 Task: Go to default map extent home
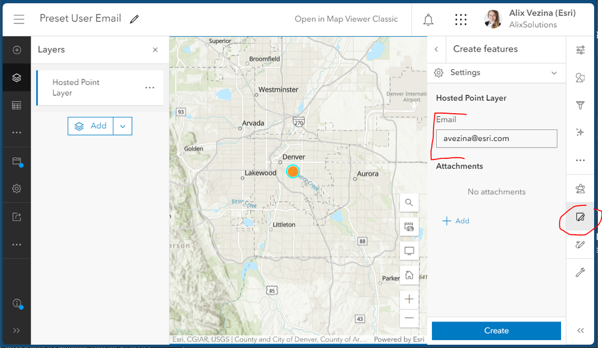click(409, 276)
